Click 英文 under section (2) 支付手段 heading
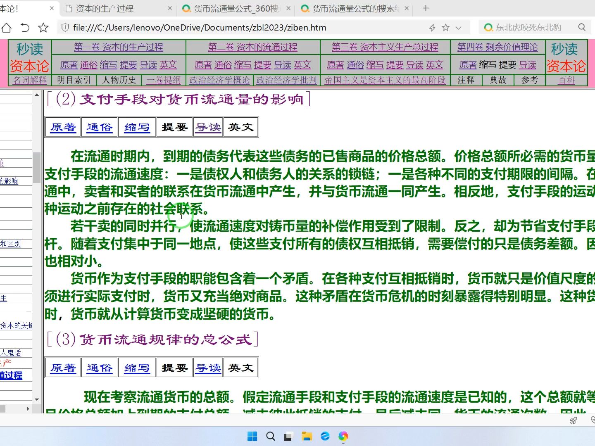The height and width of the screenshot is (446, 595). click(241, 127)
